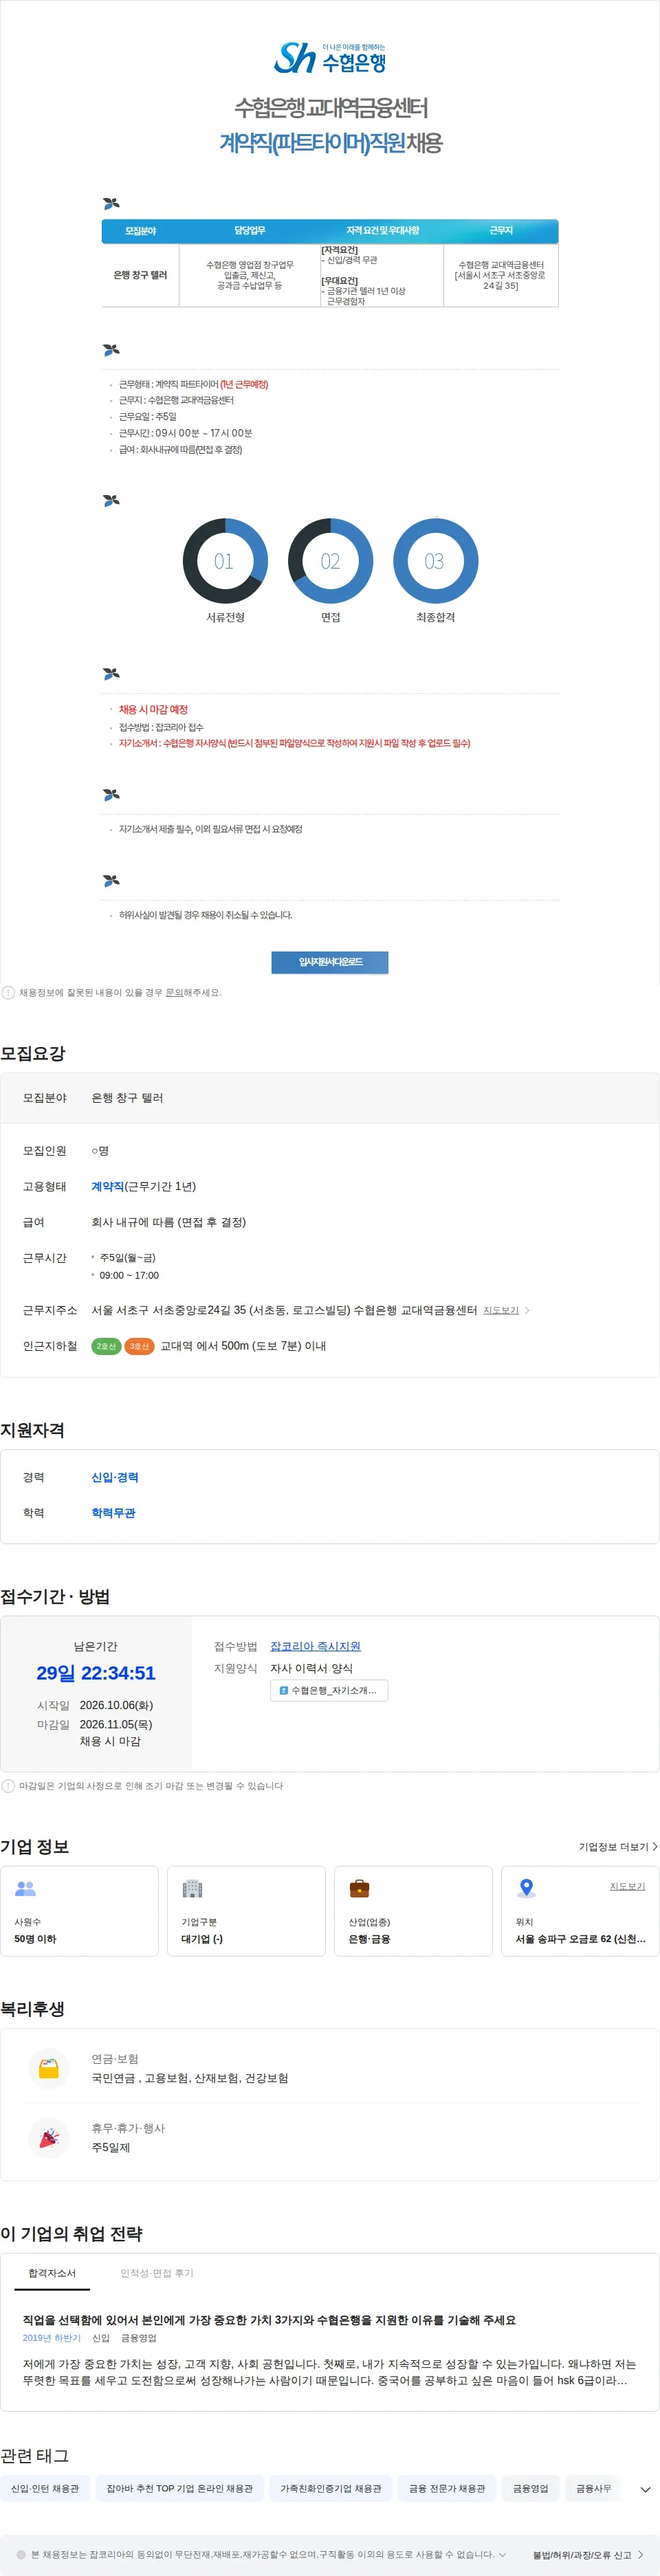Click the 근무지 table header

coord(501,231)
